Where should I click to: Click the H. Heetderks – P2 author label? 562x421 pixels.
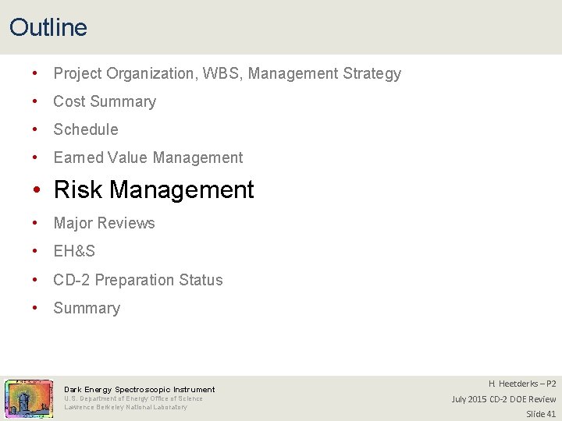tap(522, 384)
